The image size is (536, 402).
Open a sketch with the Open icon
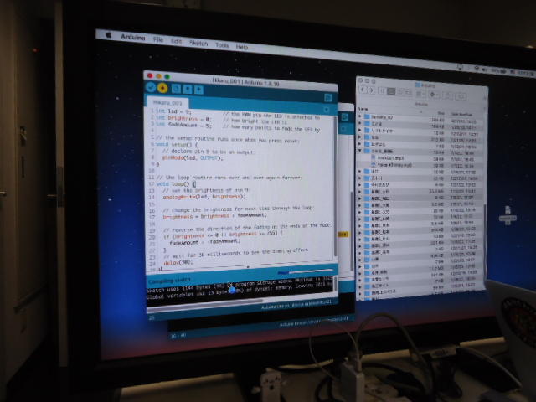pyautogui.click(x=188, y=90)
